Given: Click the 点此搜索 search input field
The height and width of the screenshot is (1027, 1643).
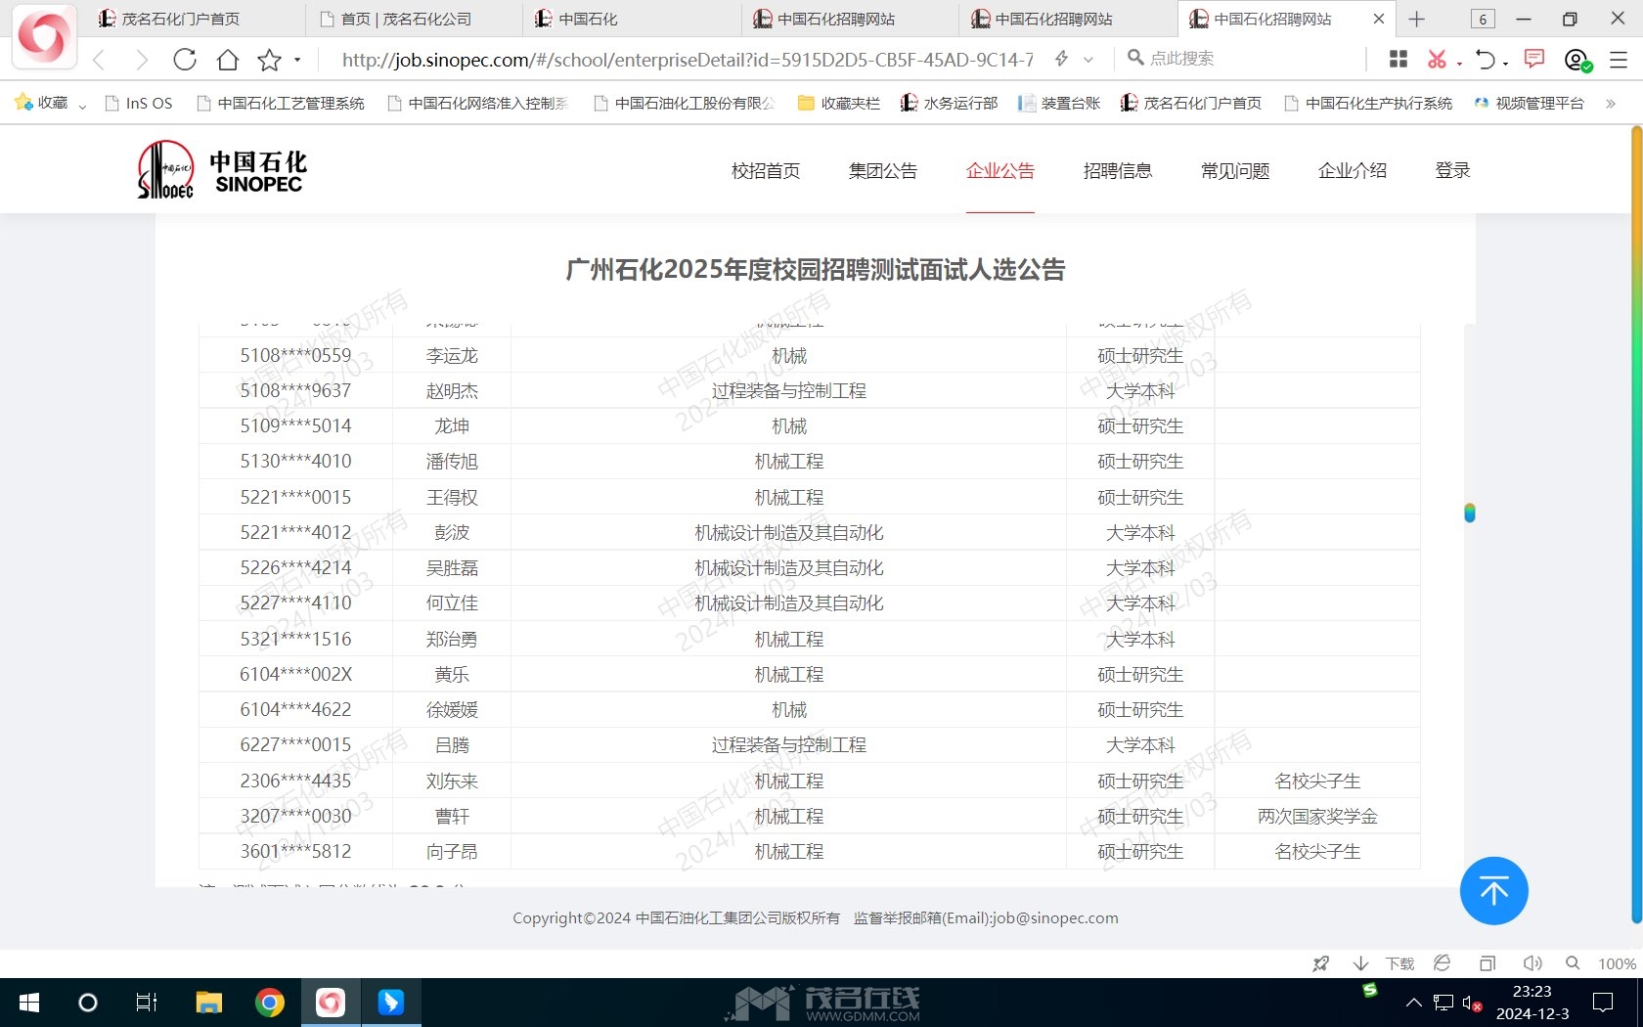Looking at the screenshot, I should (x=1242, y=59).
